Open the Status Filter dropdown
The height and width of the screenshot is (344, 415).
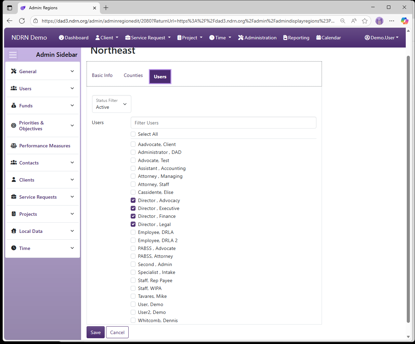112,104
